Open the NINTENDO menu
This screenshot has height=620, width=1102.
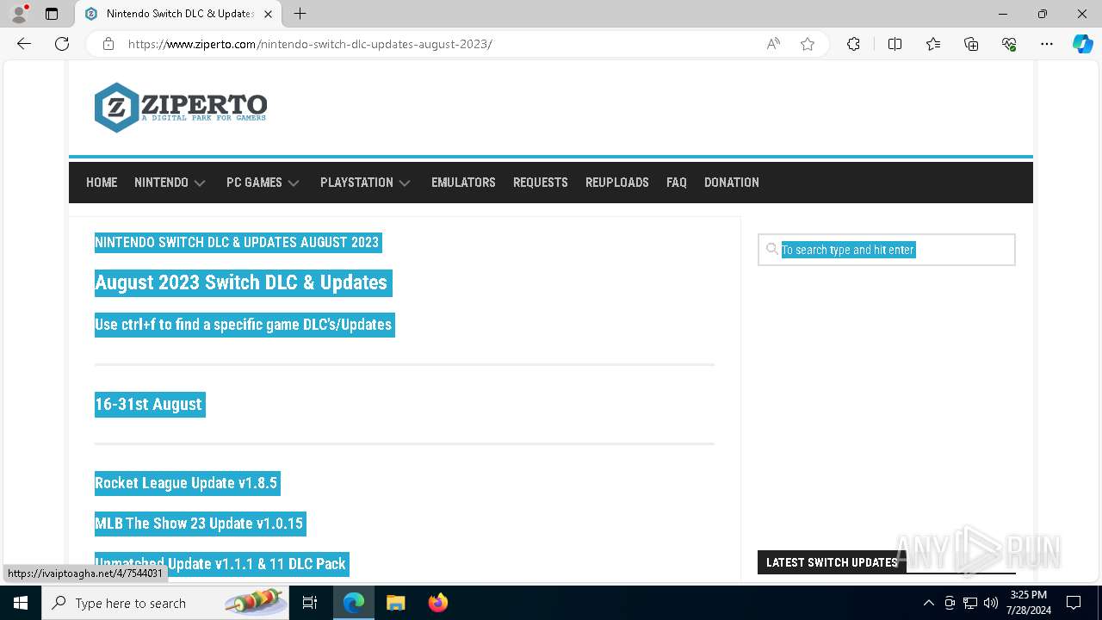(161, 183)
